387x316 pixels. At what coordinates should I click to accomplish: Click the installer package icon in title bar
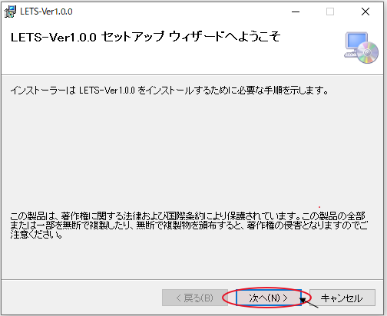[10, 12]
